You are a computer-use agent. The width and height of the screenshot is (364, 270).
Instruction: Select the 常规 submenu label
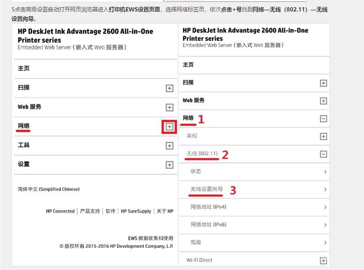click(192, 136)
